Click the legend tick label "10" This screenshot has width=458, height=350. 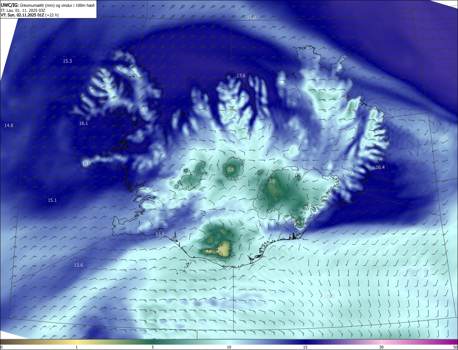click(229, 347)
